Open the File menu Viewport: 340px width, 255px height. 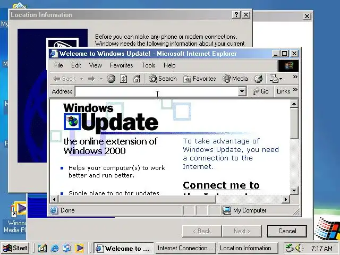point(58,65)
